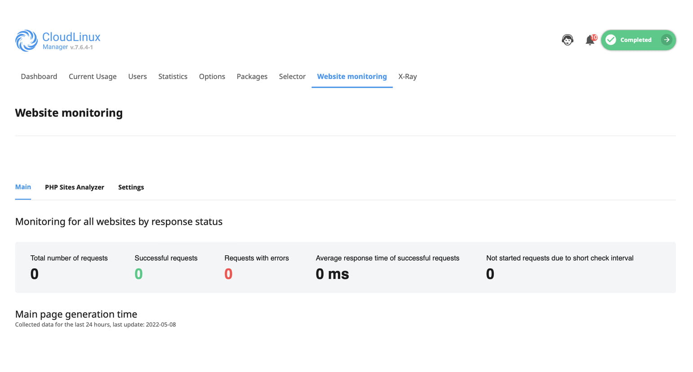Click the CloudLinux swirl logo
Viewport: 693px width, 372px height.
pyautogui.click(x=26, y=40)
